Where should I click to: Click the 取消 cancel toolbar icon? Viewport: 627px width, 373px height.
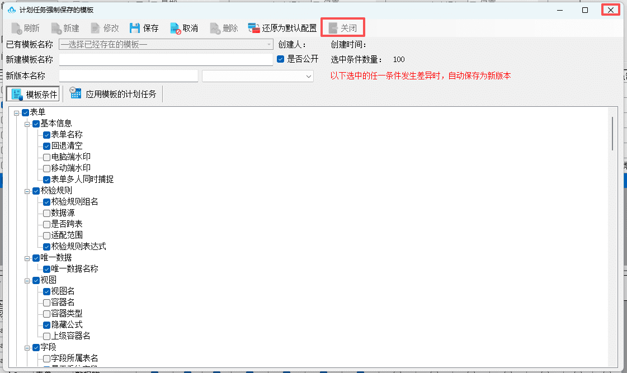click(175, 29)
